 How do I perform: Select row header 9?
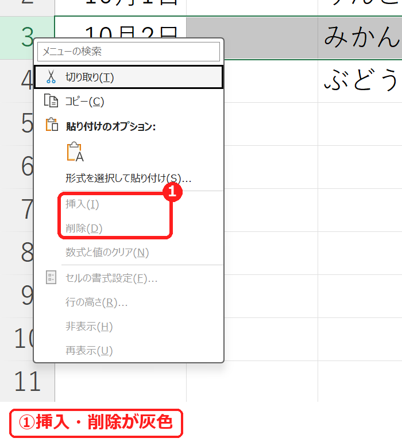(17, 296)
